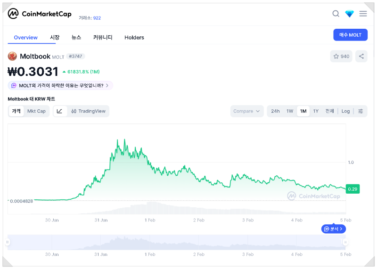Expand the Compare dropdown
Viewport: 377px width, 269px height.
[x=246, y=111]
